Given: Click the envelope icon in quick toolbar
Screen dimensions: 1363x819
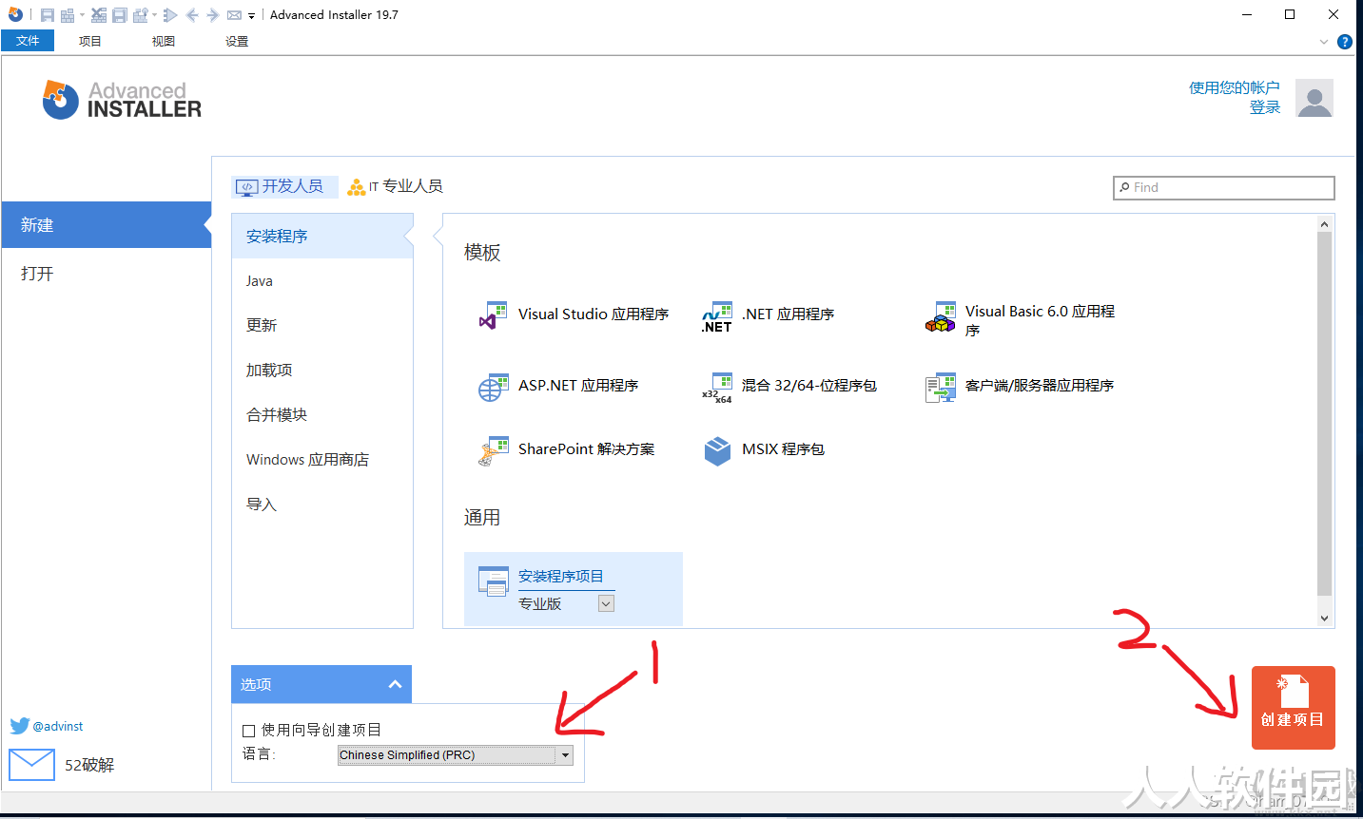Looking at the screenshot, I should (234, 15).
